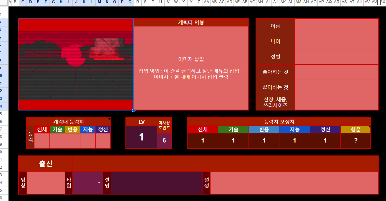The image size is (386, 201).
Task: Click the 설명 dark text cell
Action: [x=157, y=183]
